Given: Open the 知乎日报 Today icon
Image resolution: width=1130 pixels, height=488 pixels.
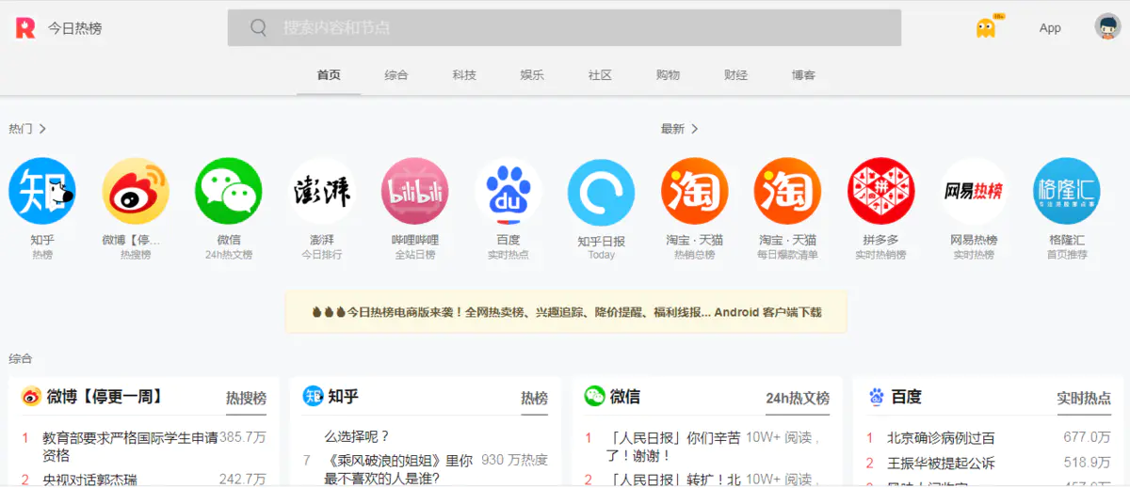Looking at the screenshot, I should click(x=602, y=193).
